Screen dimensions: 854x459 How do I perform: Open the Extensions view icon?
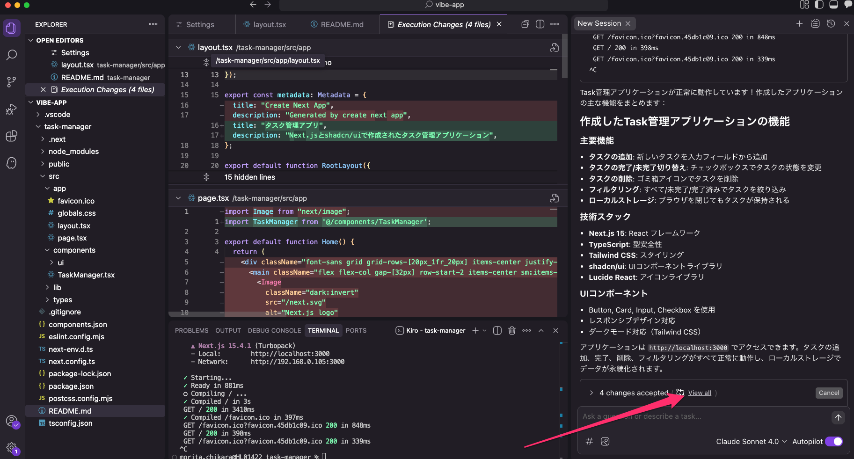pyautogui.click(x=11, y=136)
